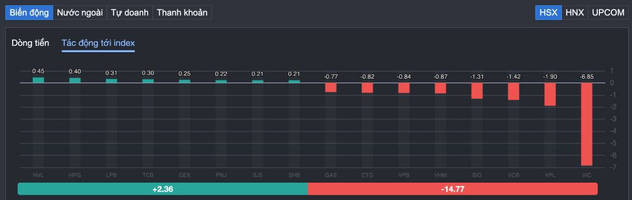Switch to the Tự doanh tab
Viewport: 632px width, 200px height.
130,13
